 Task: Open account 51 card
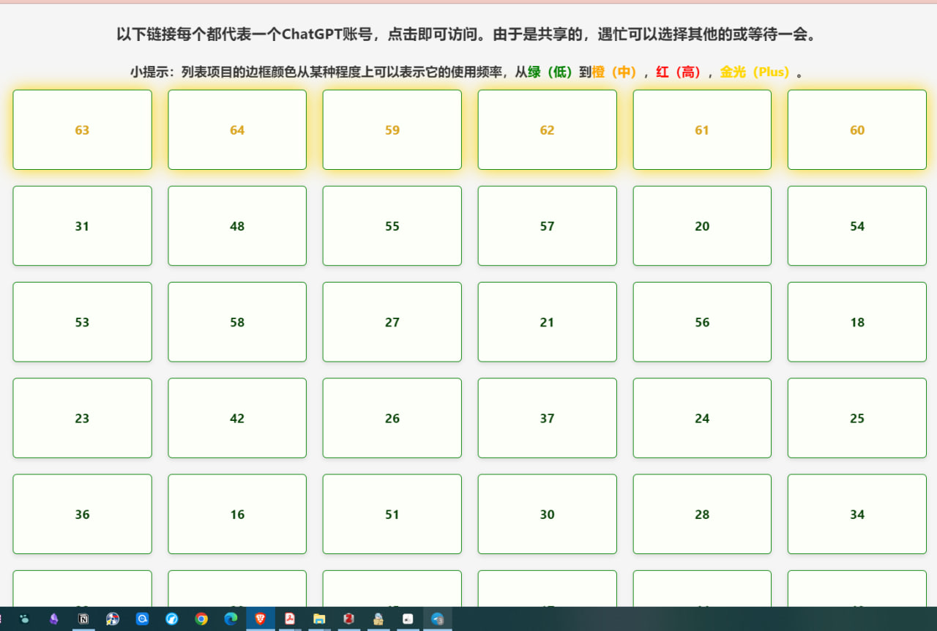click(x=392, y=514)
